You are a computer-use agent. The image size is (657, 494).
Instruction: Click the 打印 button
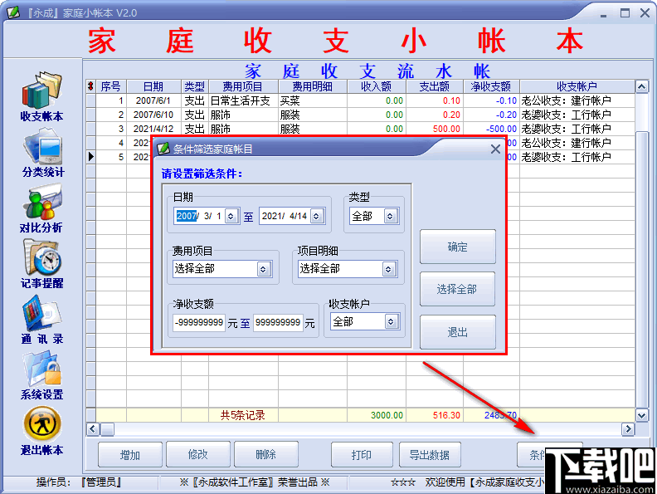coord(362,455)
